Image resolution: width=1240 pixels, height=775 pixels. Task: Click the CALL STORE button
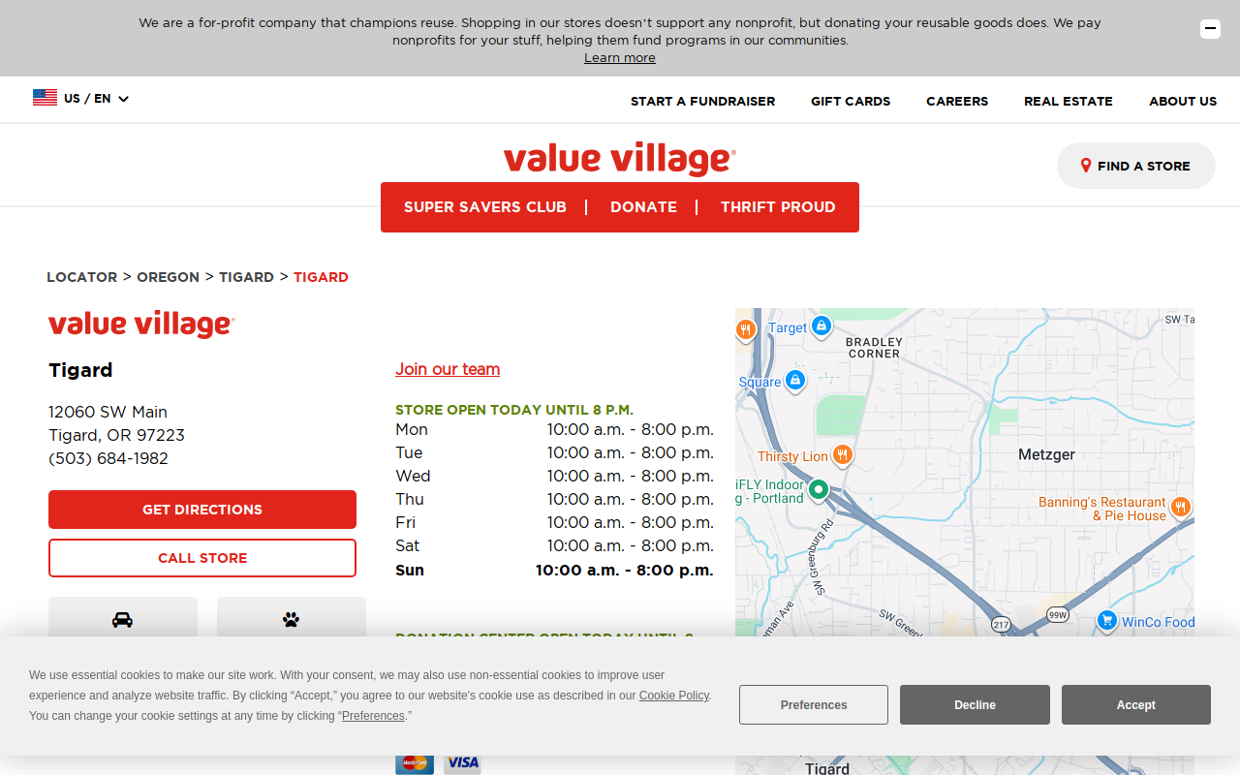(x=202, y=558)
